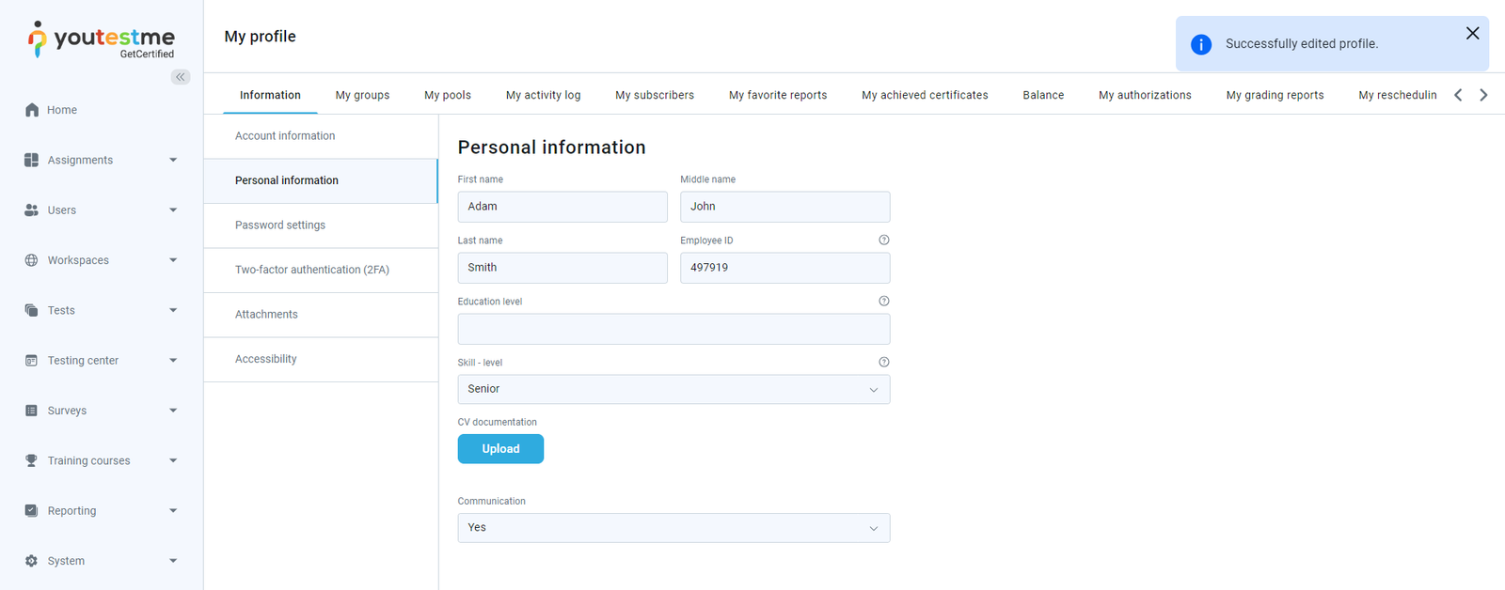Switch to the My groups tab
Viewport: 1505px width, 590px height.
click(x=362, y=95)
